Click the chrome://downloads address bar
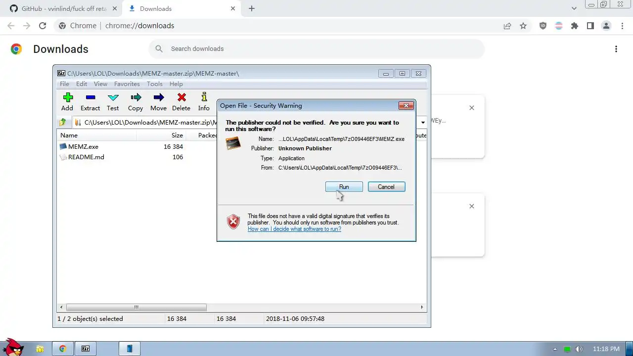Viewport: 633px width, 356px height. point(277,26)
